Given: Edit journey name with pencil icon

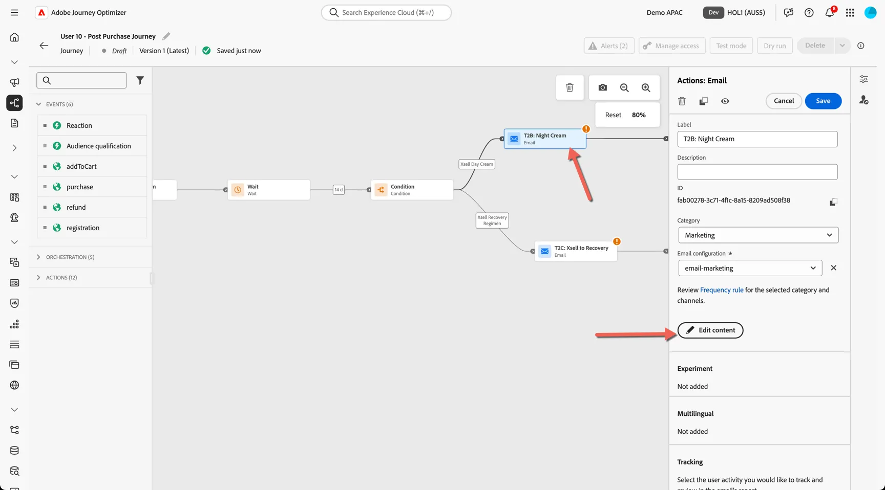Looking at the screenshot, I should [x=166, y=36].
